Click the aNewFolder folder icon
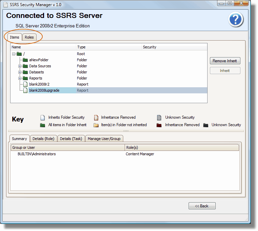 [25, 60]
